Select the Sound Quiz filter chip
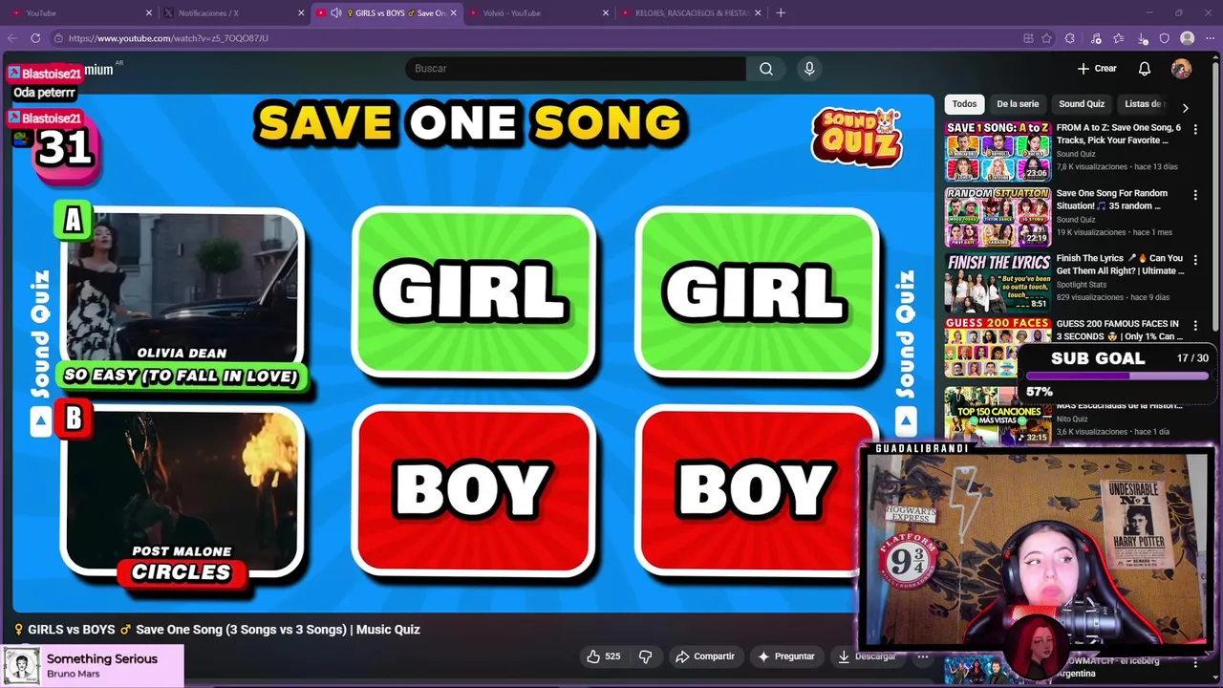 [1082, 104]
